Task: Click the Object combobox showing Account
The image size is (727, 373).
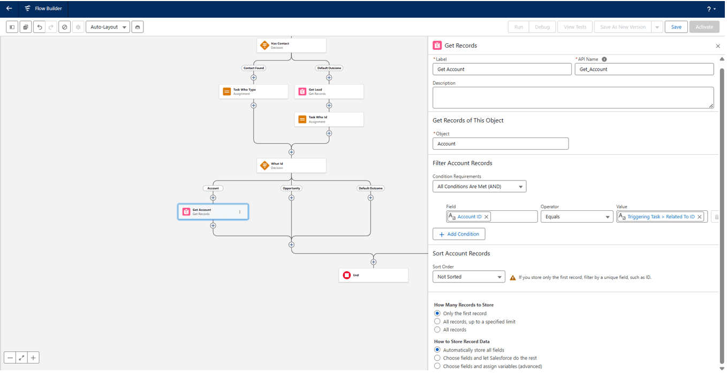Action: [501, 143]
